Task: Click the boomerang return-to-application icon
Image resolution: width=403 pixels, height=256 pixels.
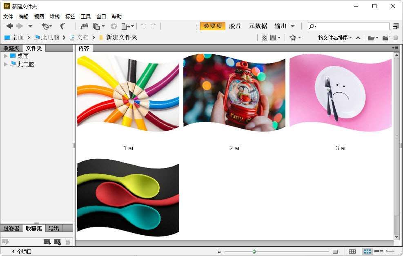Action: 62,26
